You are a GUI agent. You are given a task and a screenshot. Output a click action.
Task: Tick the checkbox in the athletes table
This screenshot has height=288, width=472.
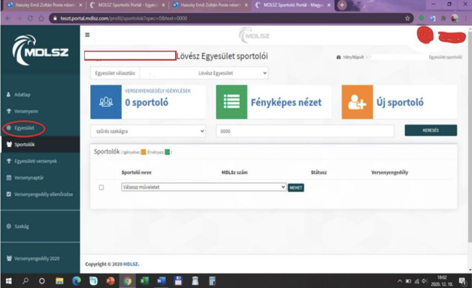[101, 187]
